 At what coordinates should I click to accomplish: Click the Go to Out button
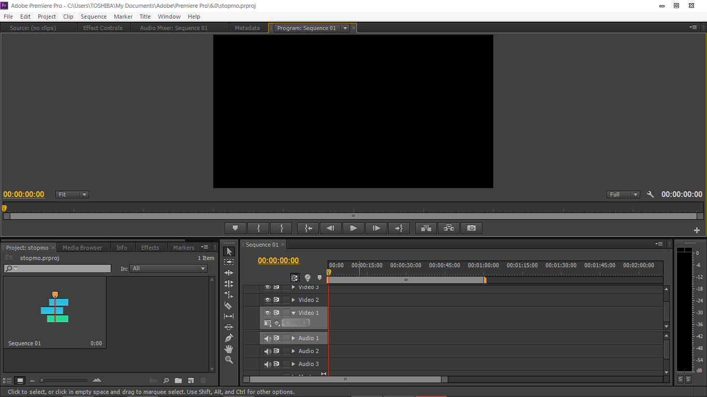(399, 228)
